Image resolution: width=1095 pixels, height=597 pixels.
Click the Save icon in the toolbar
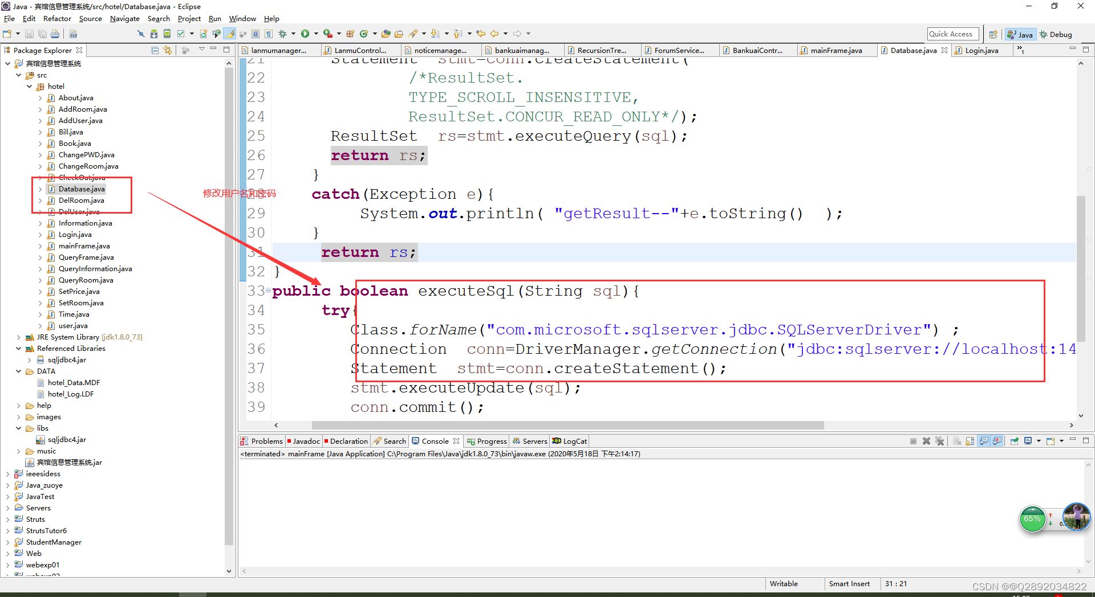(29, 34)
